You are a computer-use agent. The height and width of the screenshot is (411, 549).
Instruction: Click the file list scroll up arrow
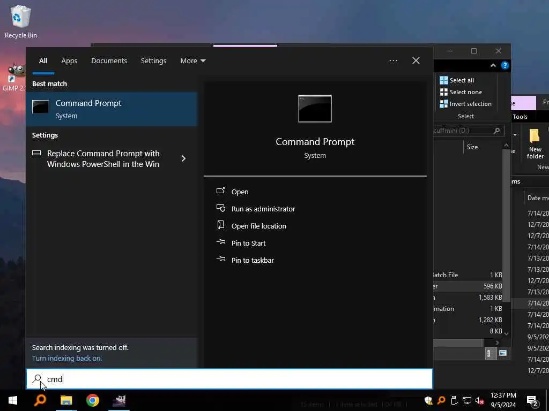point(506,145)
